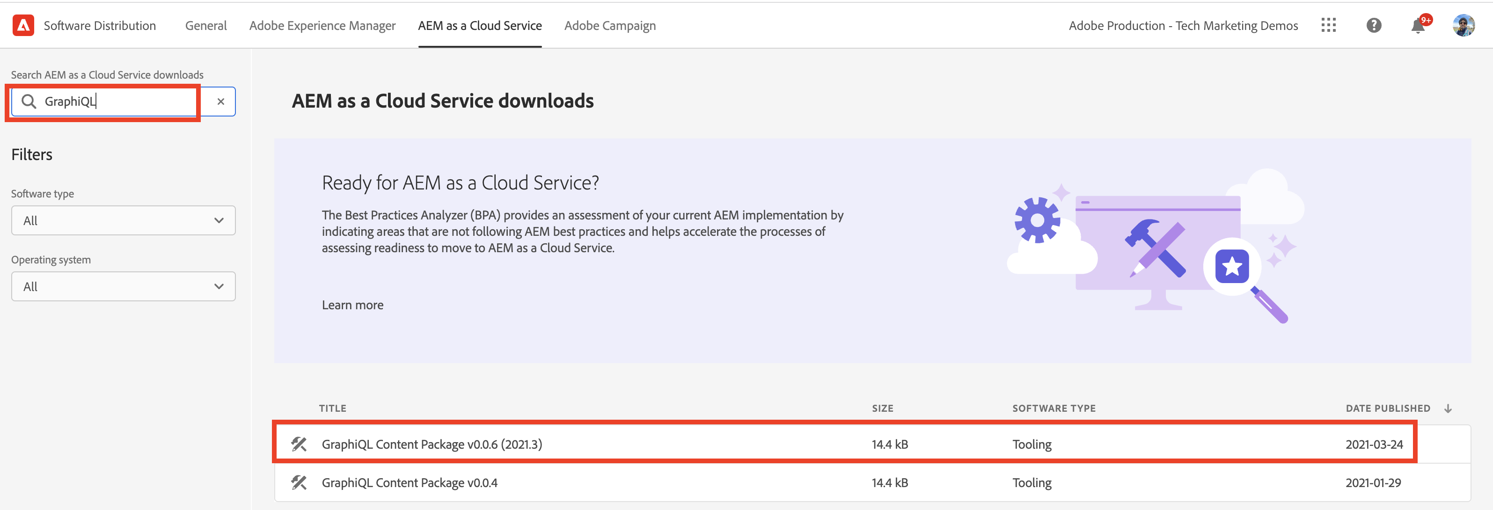Click the Learn more link
This screenshot has width=1493, height=510.
[352, 305]
